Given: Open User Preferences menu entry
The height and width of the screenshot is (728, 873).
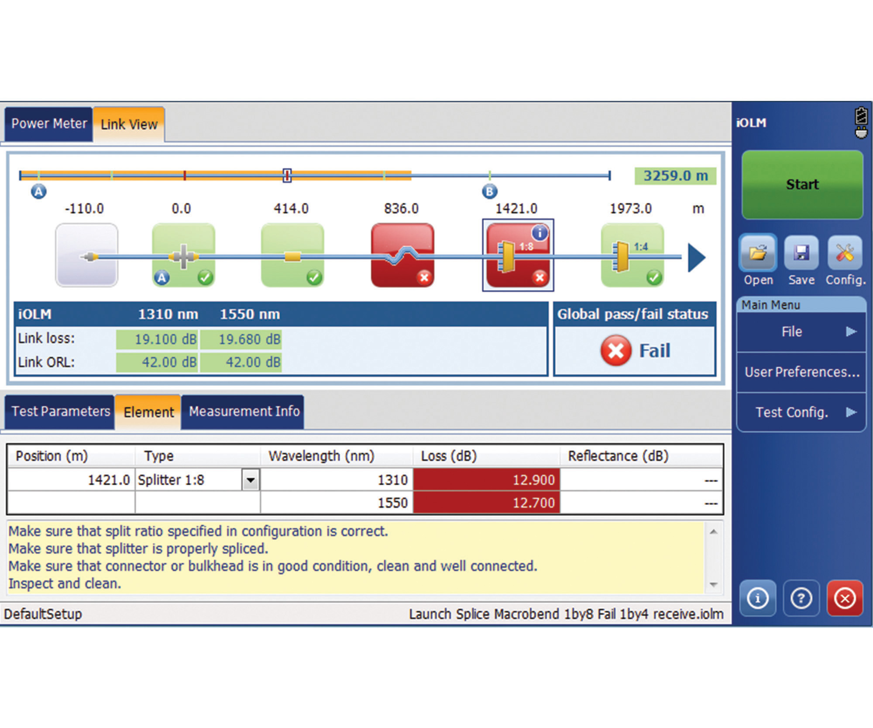Looking at the screenshot, I should point(801,372).
